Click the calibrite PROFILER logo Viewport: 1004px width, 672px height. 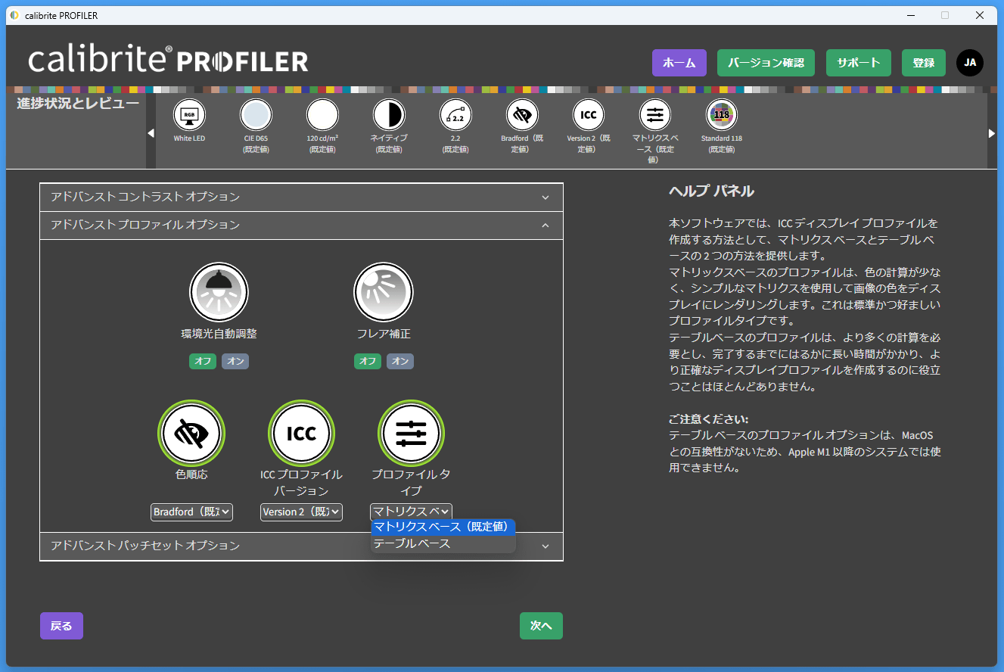168,60
